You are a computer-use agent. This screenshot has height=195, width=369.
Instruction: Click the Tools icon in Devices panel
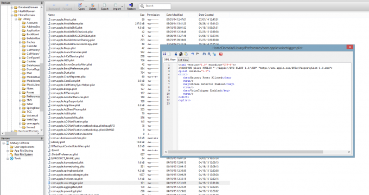11,159
